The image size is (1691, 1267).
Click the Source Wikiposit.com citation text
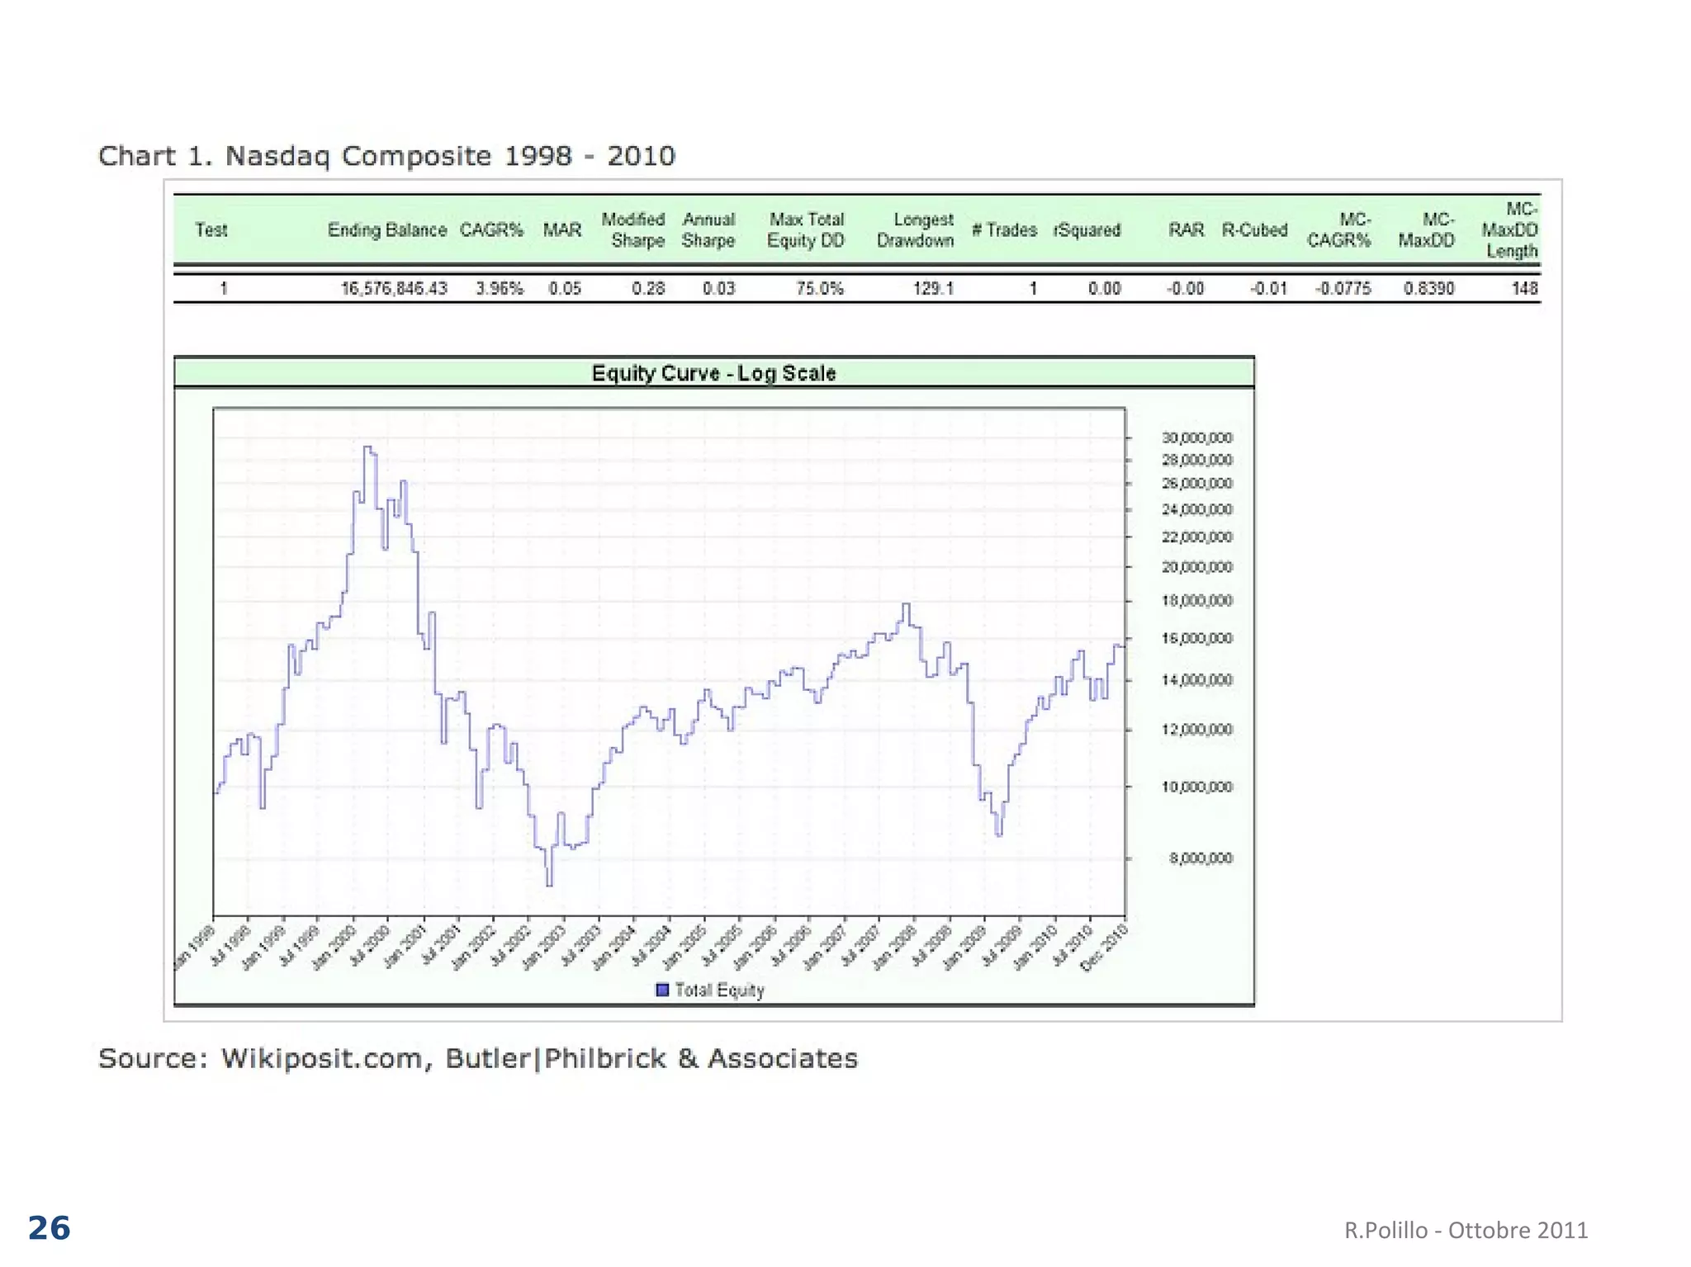[478, 1058]
